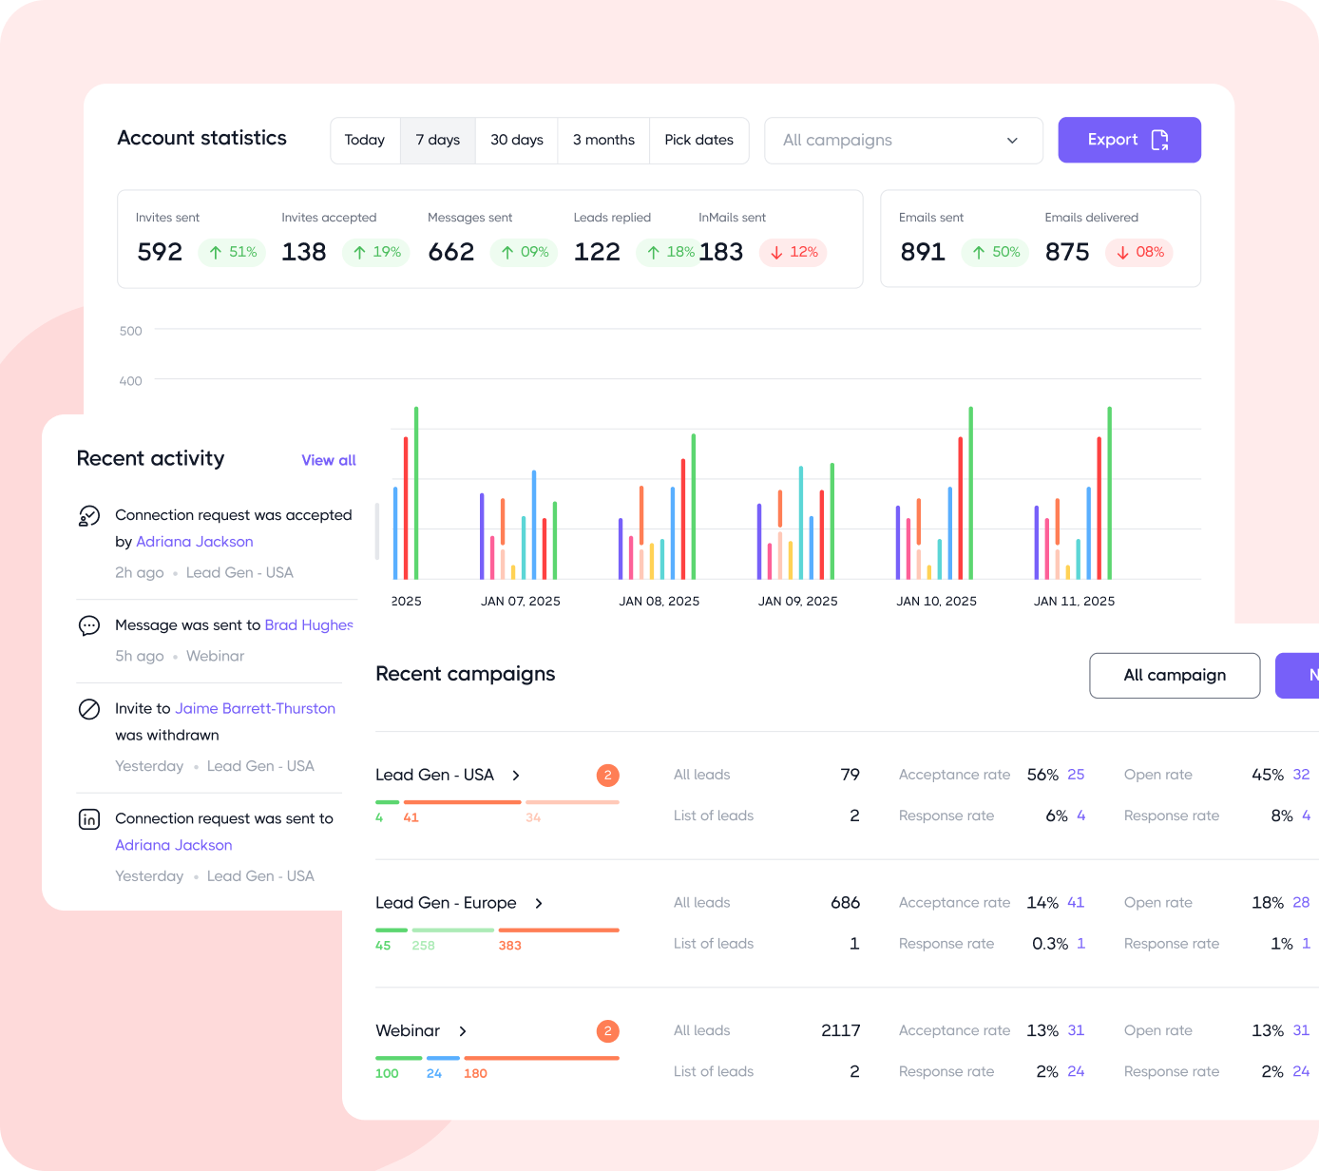Screen dimensions: 1319x1171
Task: Click the Export document icon
Action: click(1160, 140)
